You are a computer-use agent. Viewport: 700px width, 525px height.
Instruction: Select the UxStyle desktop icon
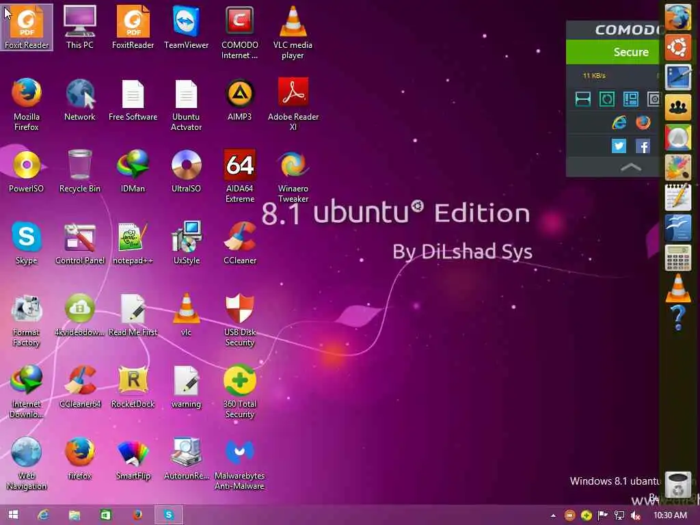coord(186,243)
